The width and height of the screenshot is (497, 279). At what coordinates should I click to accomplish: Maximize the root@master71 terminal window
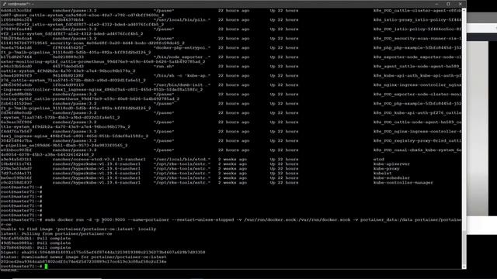[448, 4]
